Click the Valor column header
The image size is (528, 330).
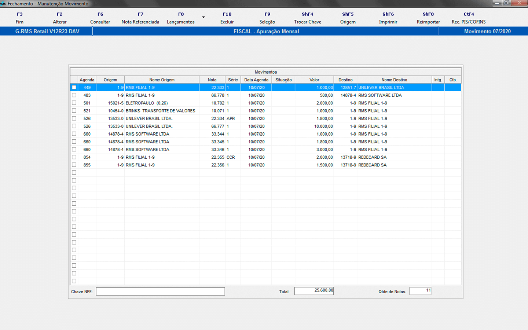[314, 80]
